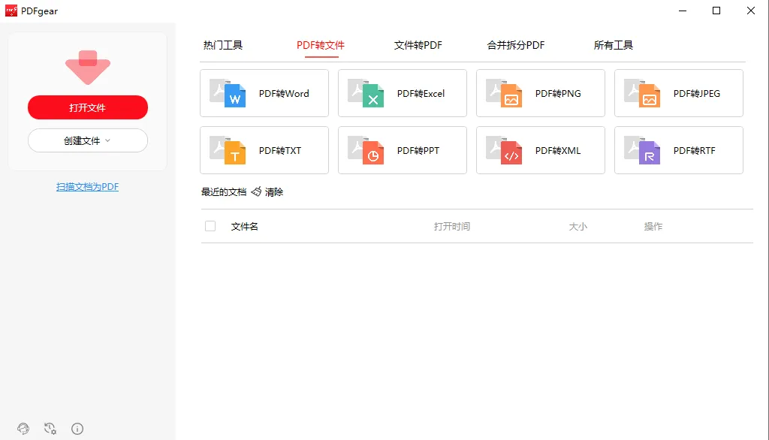Select the PDF转文件 tab

click(x=321, y=45)
